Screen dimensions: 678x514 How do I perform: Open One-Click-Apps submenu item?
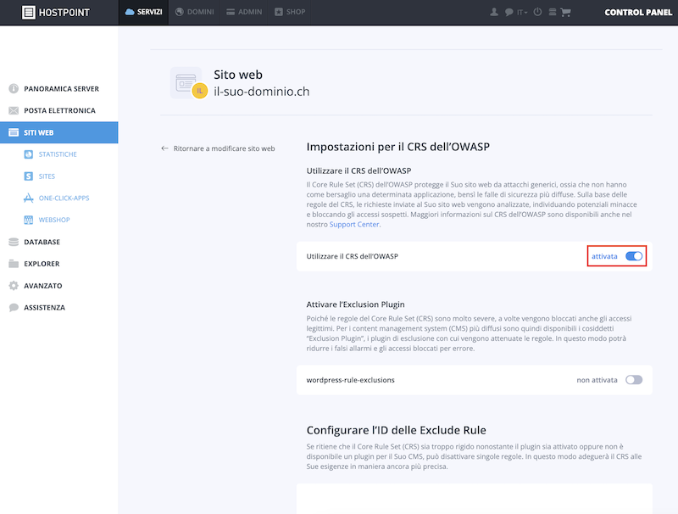pyautogui.click(x=58, y=198)
